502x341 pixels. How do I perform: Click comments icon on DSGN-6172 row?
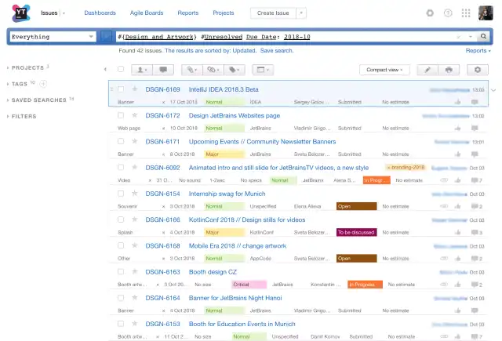point(475,129)
